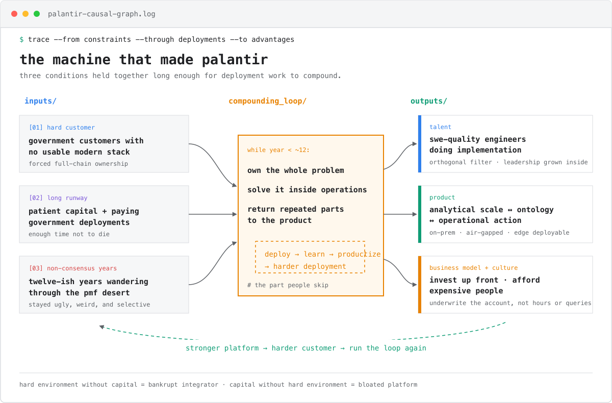Open 'government customers with no usable modern stack' card
The width and height of the screenshot is (612, 403).
pyautogui.click(x=104, y=144)
